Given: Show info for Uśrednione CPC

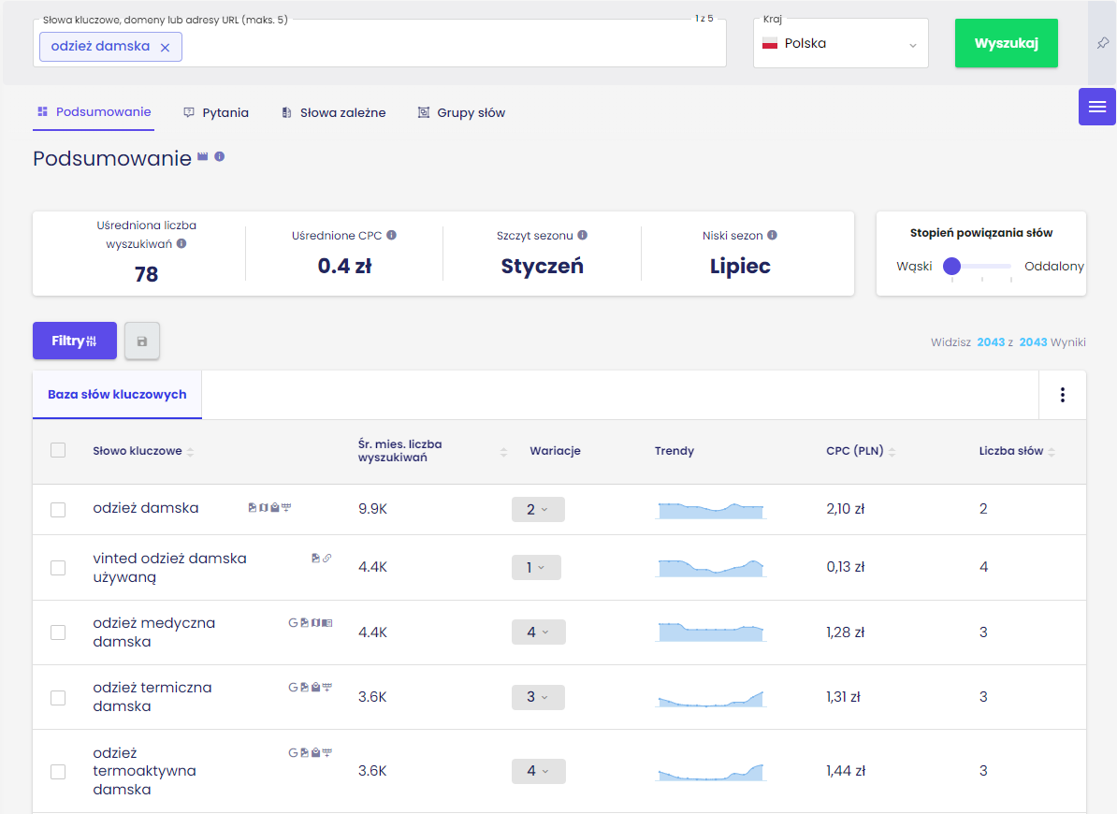Looking at the screenshot, I should (392, 235).
